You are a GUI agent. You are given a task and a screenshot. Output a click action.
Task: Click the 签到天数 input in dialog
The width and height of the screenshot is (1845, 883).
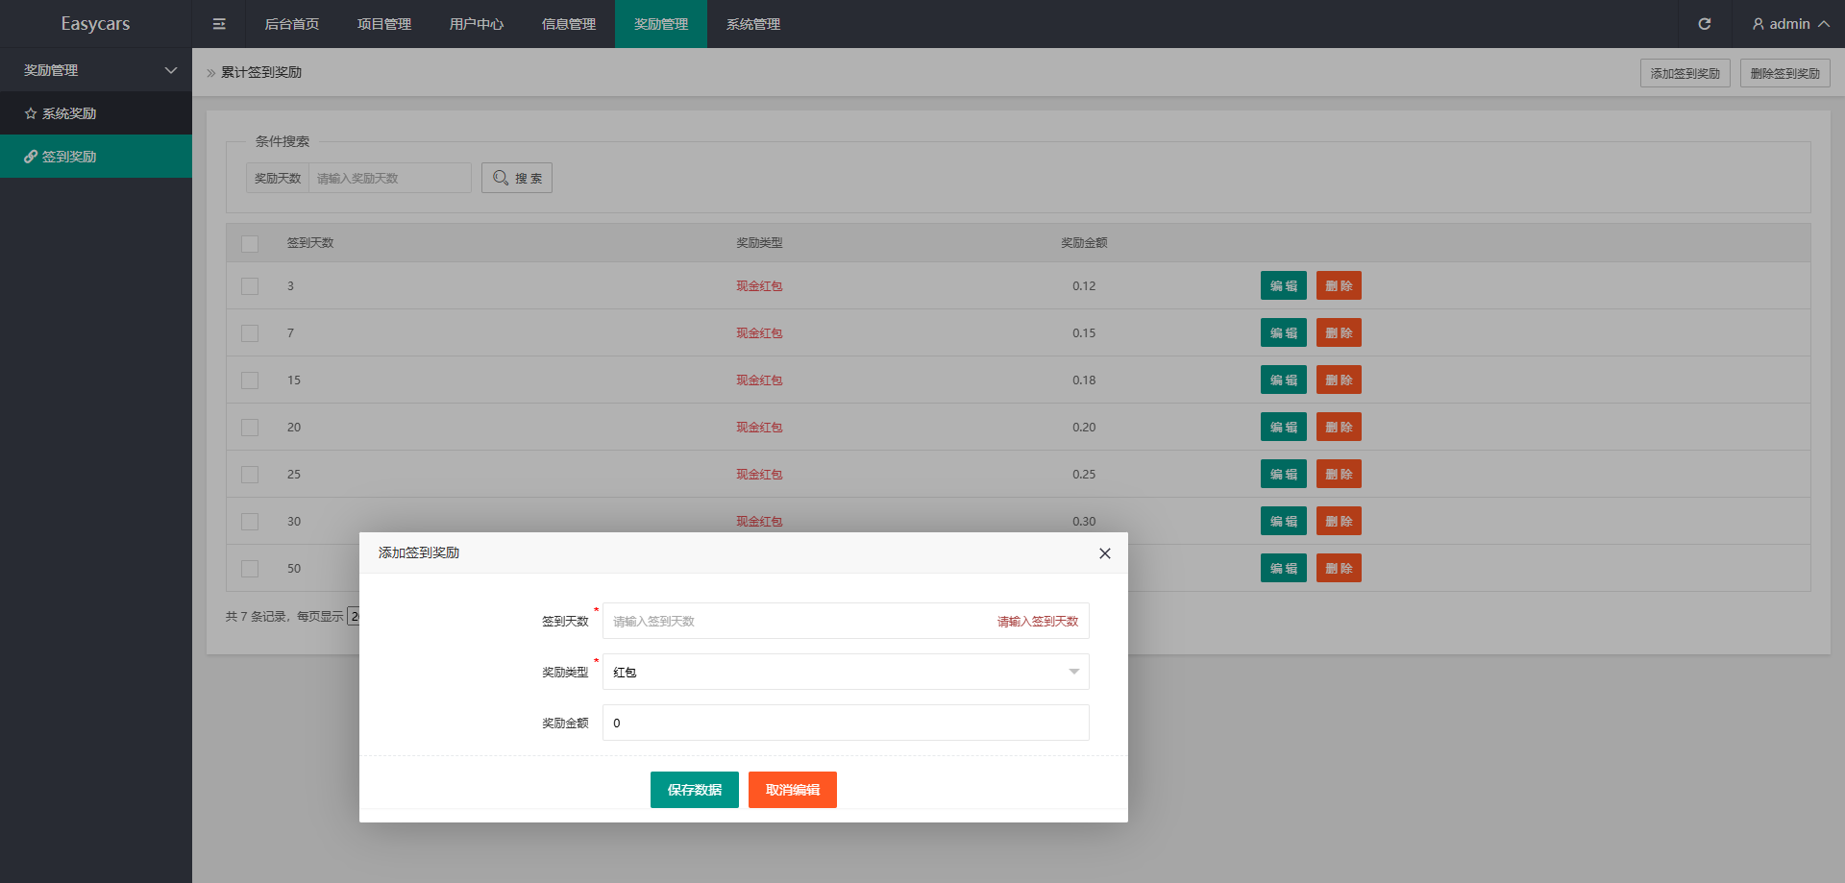coord(798,622)
